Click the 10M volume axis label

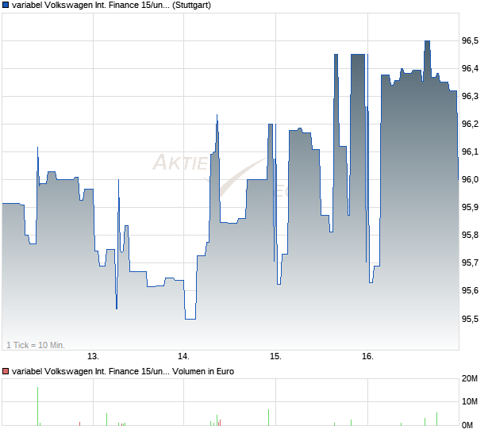[x=471, y=403]
